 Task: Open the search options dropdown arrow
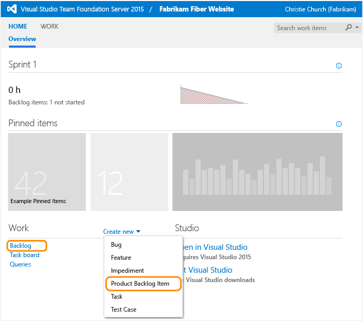click(357, 28)
